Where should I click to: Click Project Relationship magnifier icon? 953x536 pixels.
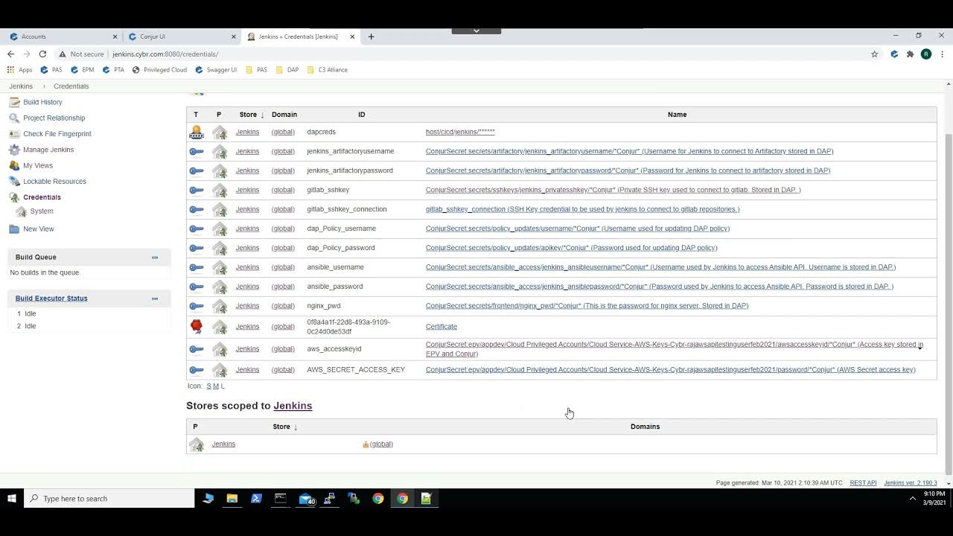[14, 118]
